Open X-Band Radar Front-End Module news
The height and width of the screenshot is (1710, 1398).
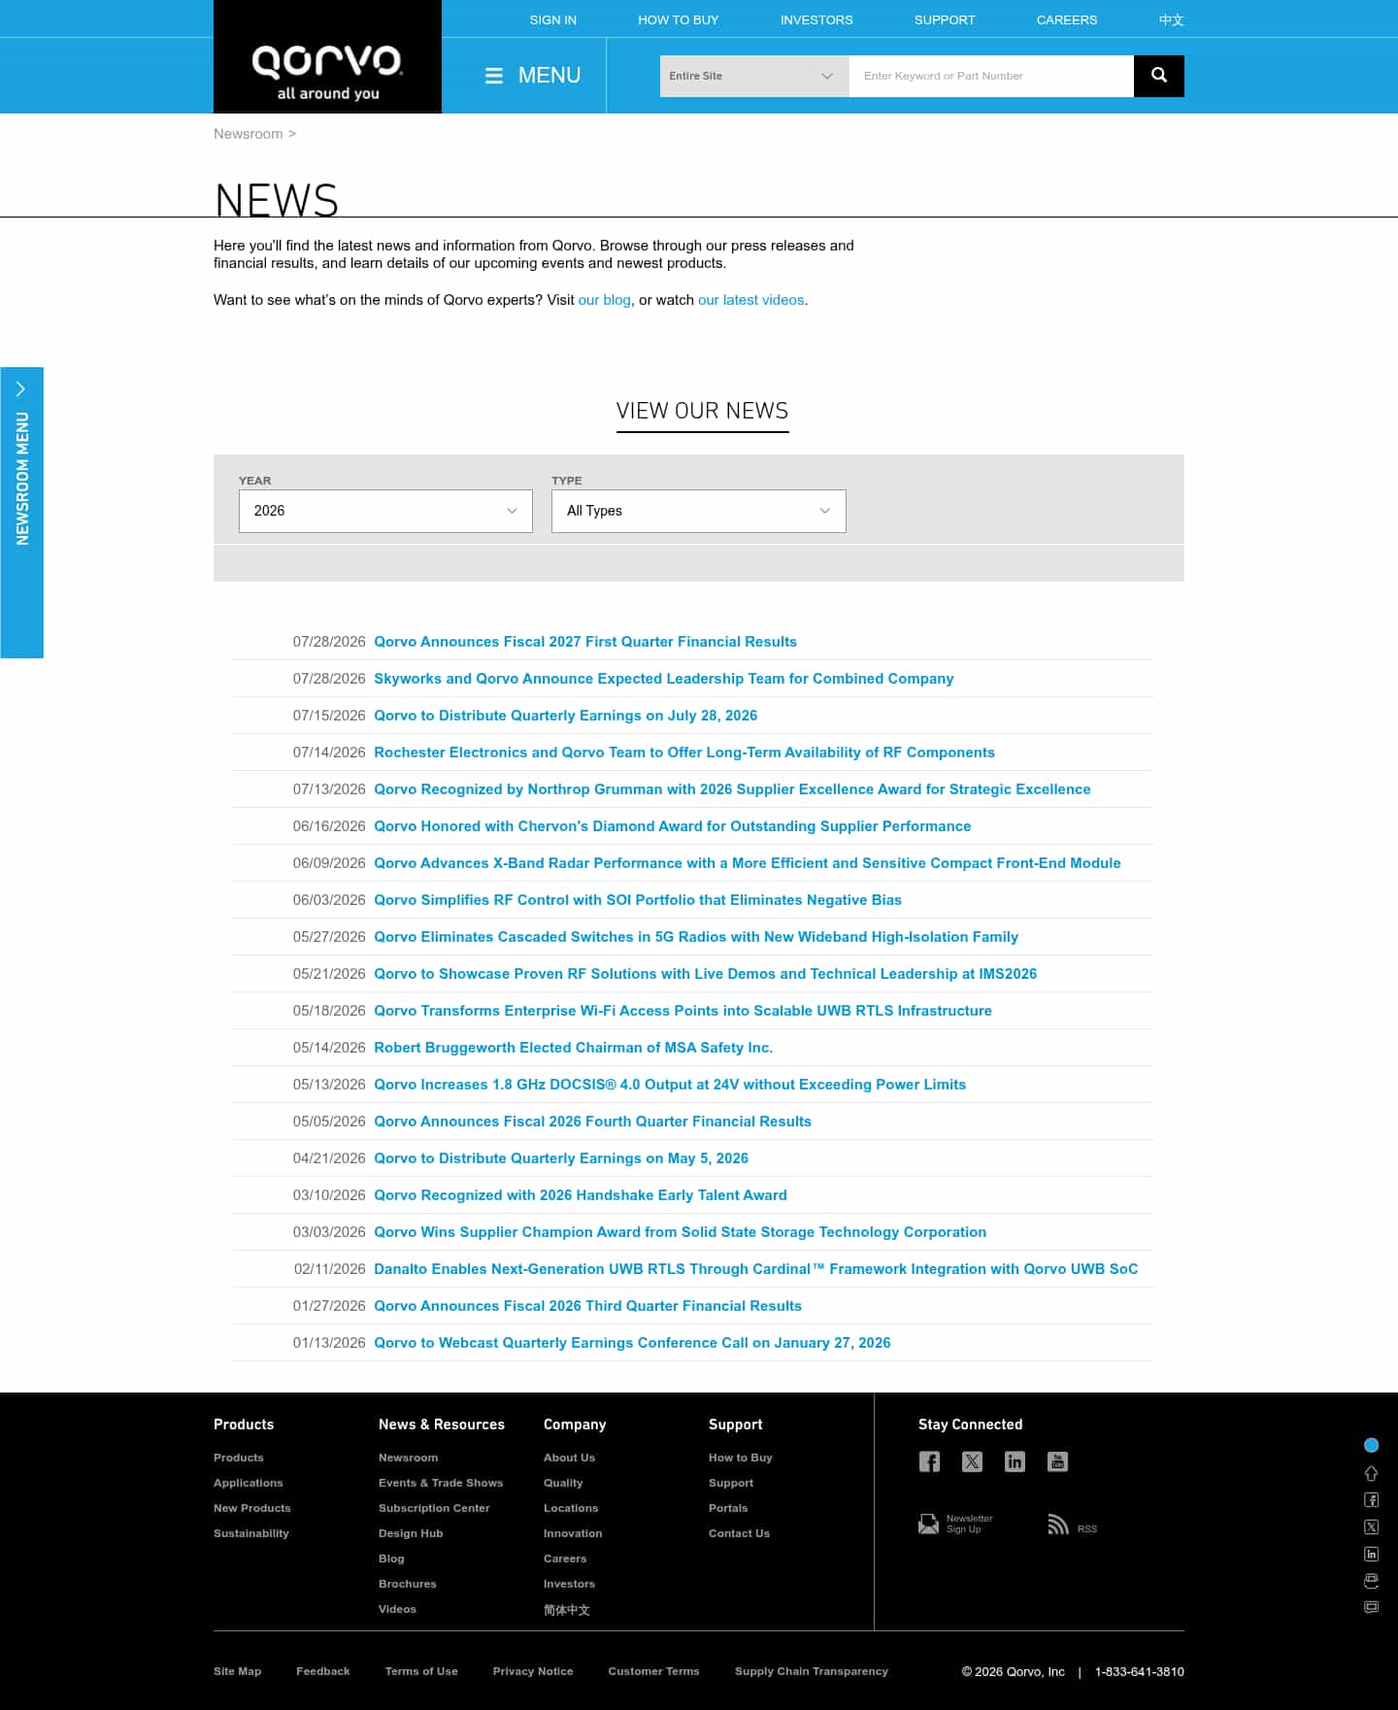pyautogui.click(x=748, y=863)
